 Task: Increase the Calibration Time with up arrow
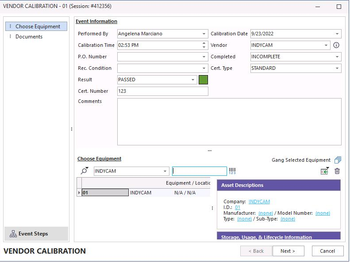204,43
